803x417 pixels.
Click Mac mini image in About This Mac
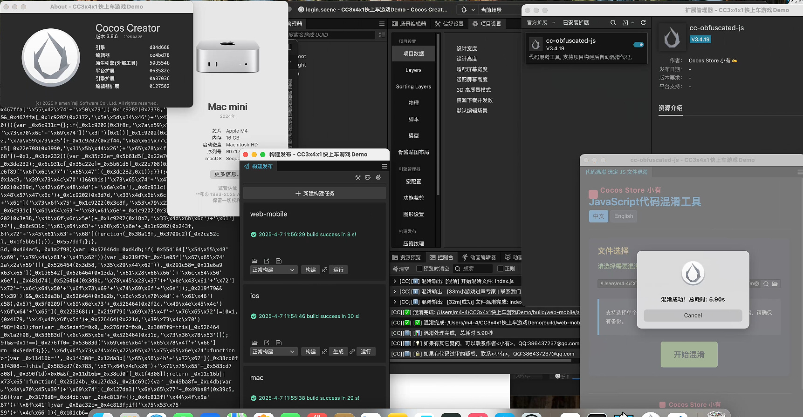(227, 56)
